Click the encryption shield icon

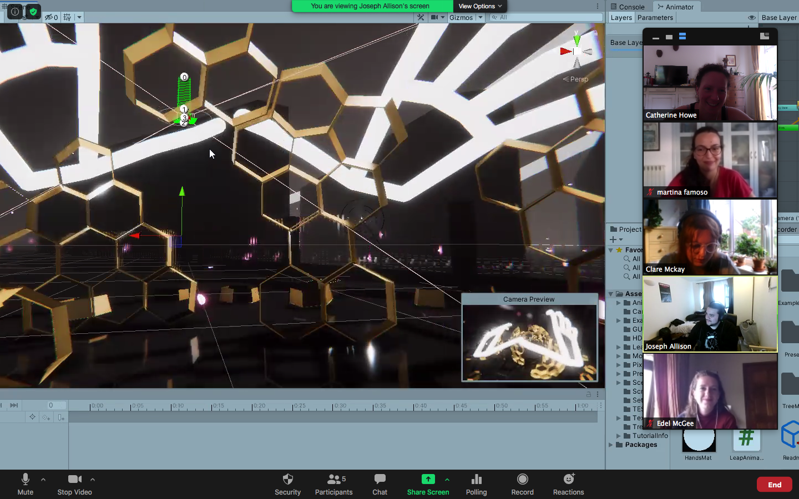pyautogui.click(x=33, y=11)
